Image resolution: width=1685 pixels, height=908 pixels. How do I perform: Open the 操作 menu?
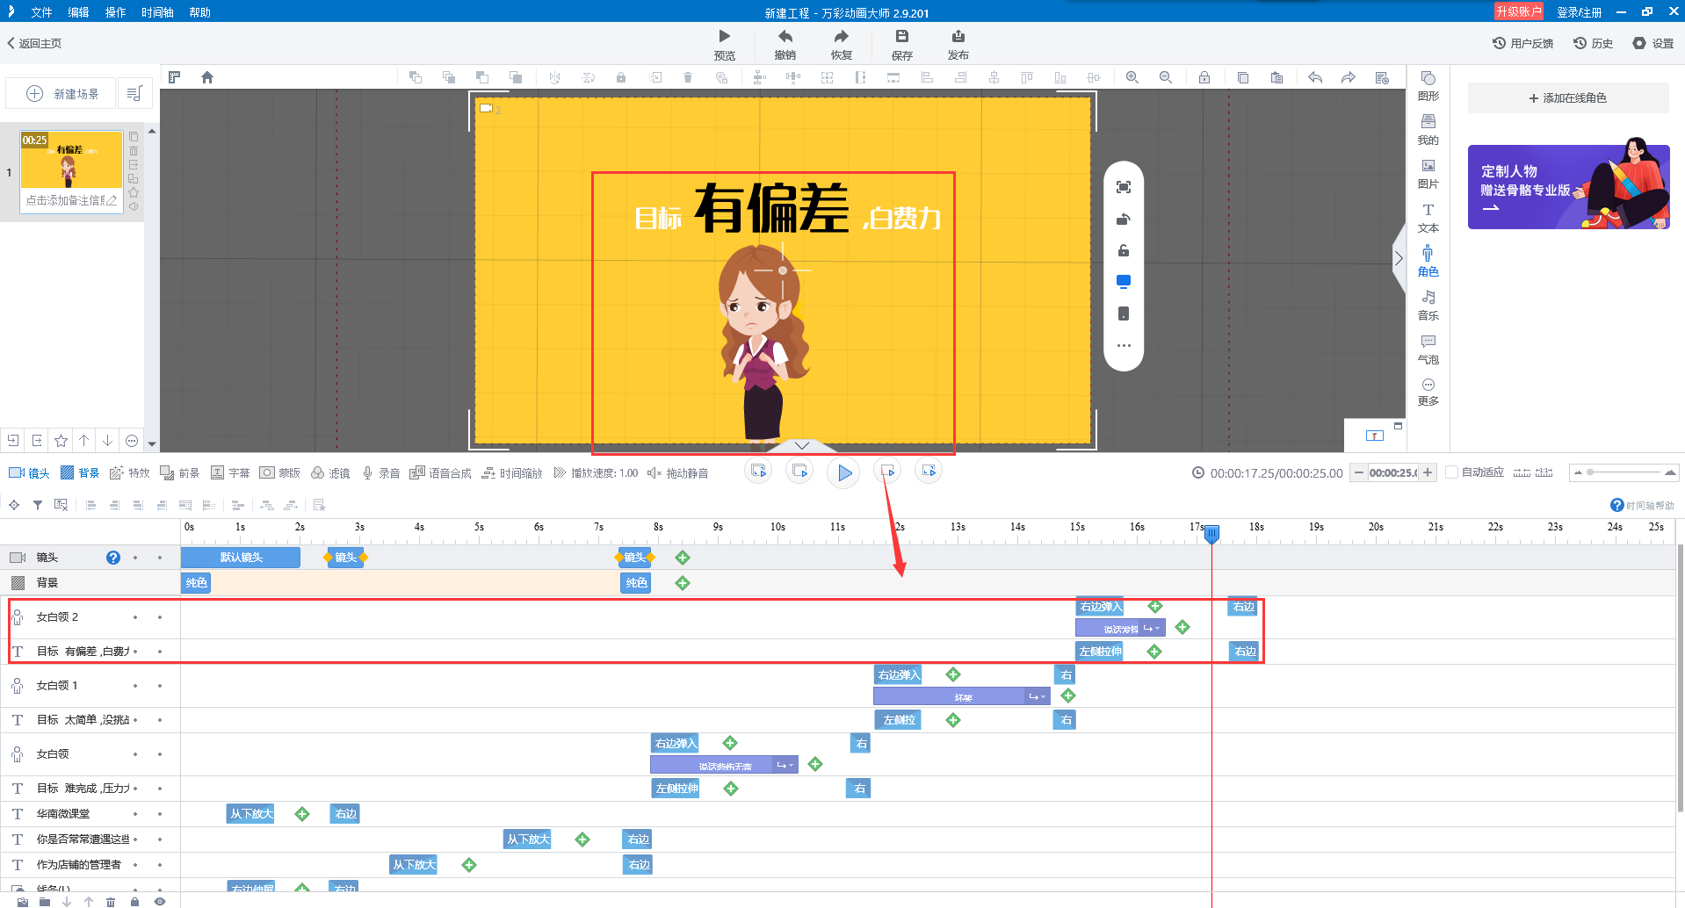point(115,12)
